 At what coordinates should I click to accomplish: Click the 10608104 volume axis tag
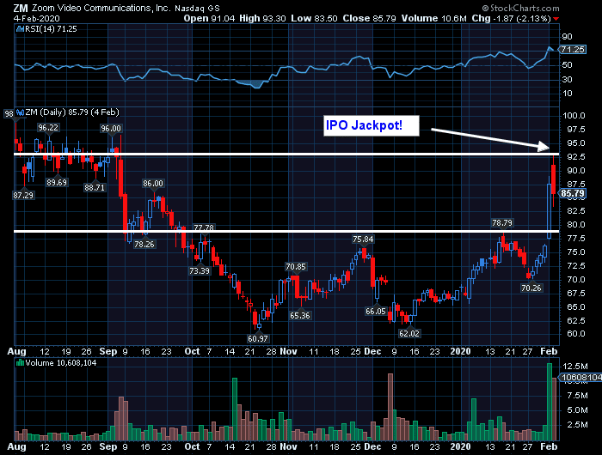[580, 378]
